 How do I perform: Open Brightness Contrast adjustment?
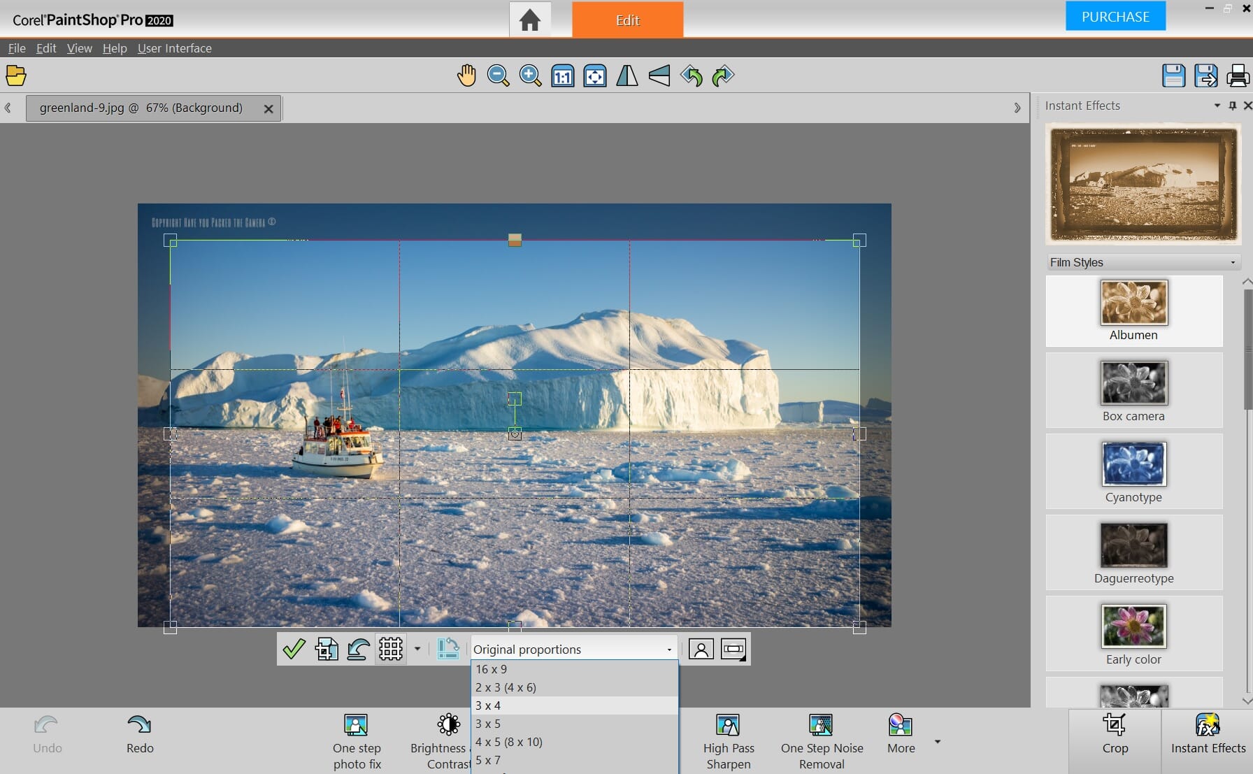[441, 742]
